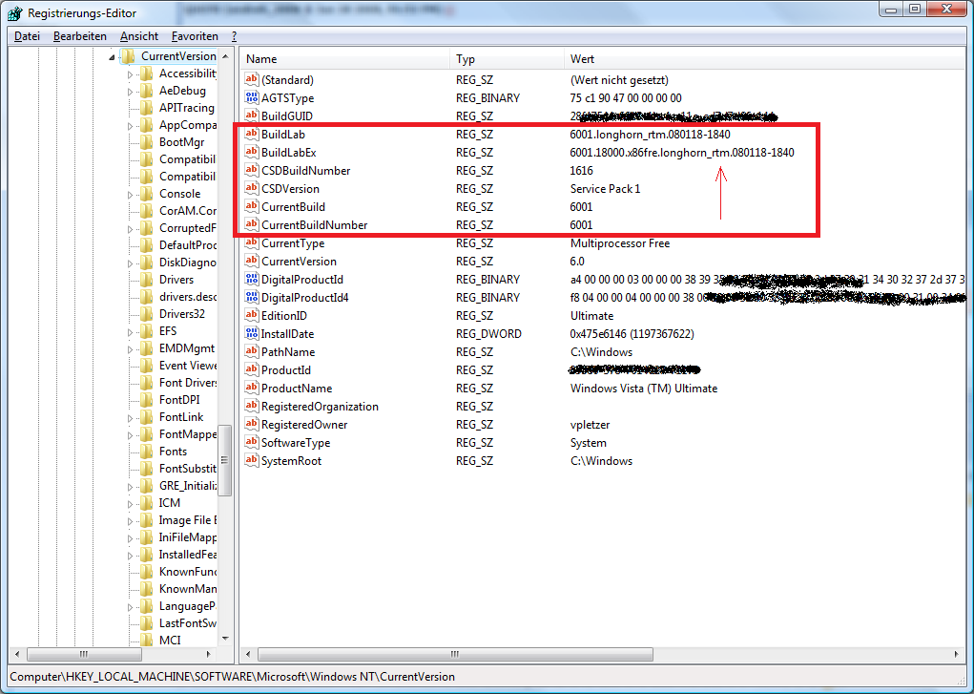
Task: Expand the ICM key node
Action: point(130,504)
